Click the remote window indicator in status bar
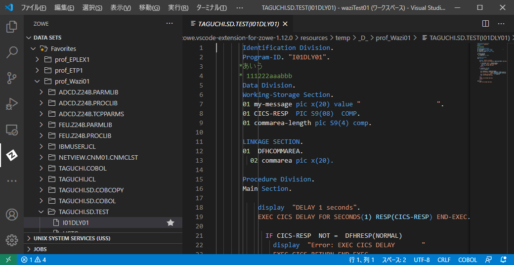The width and height of the screenshot is (514, 265). pyautogui.click(x=8, y=260)
